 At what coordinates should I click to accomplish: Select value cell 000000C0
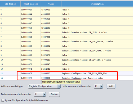click(51, 78)
